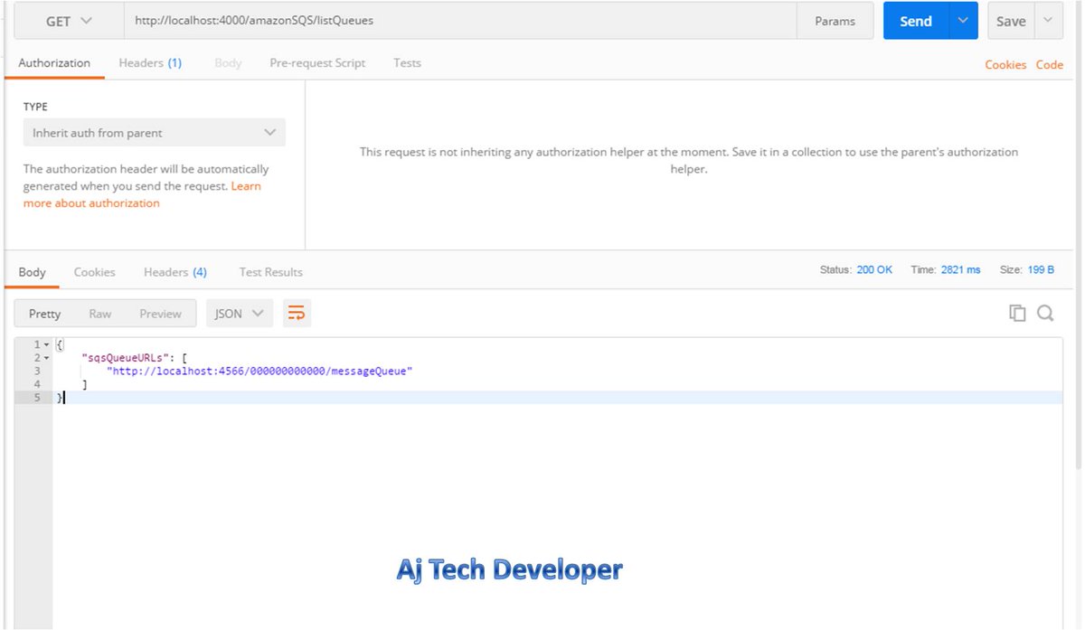The height and width of the screenshot is (630, 1085).
Task: Open the Test Results tab
Action: (271, 272)
